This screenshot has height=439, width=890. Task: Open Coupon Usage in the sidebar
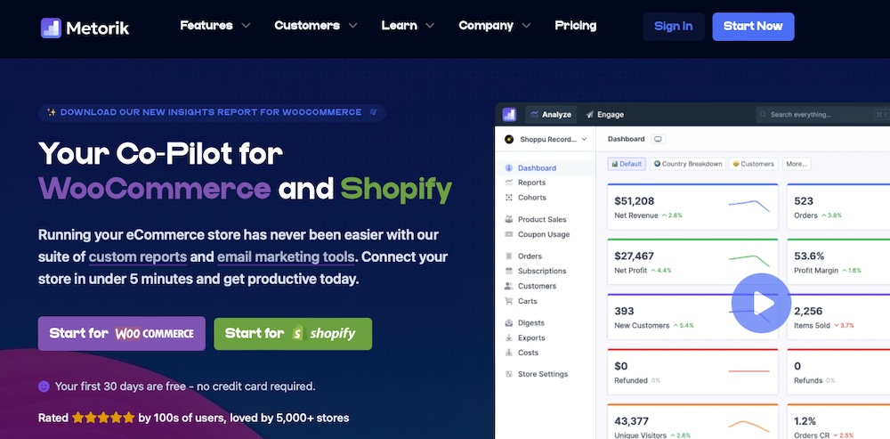tap(544, 234)
